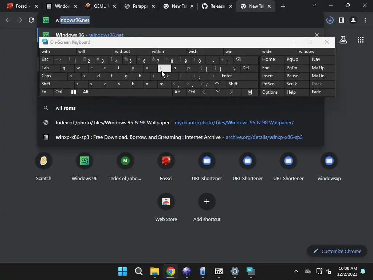Open the Fossci shortcut tile

(166, 166)
